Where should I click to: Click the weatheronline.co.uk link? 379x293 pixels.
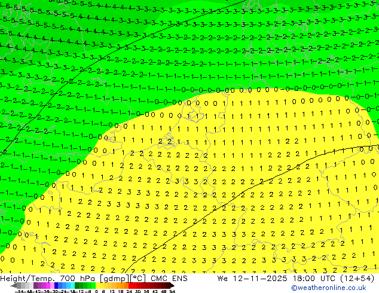[329, 288]
